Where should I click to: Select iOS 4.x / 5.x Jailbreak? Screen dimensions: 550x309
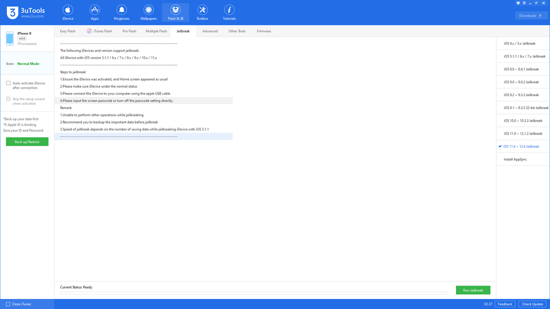[523, 43]
